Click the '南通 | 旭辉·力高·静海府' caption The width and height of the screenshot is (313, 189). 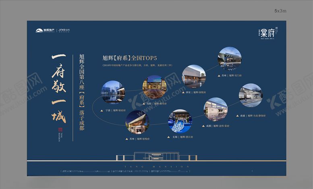point(253,116)
